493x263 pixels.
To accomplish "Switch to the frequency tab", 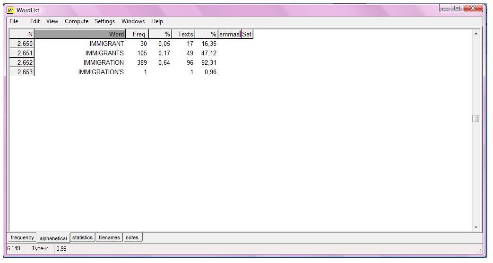I will point(22,238).
